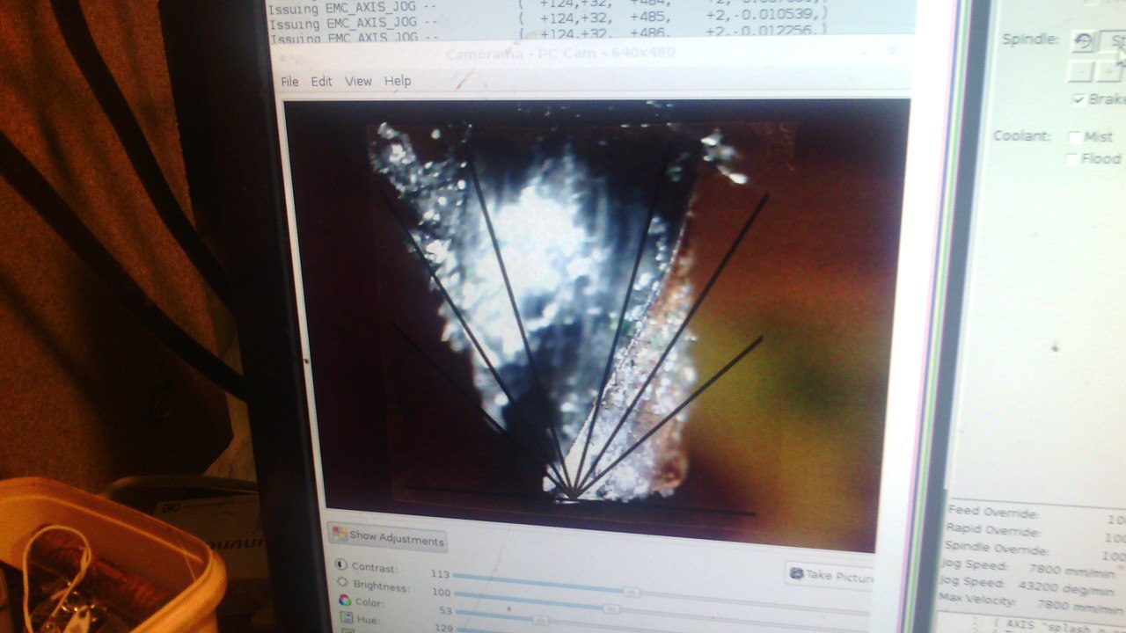Open the File menu in Camorama
Image resolution: width=1126 pixels, height=633 pixels.
[289, 81]
